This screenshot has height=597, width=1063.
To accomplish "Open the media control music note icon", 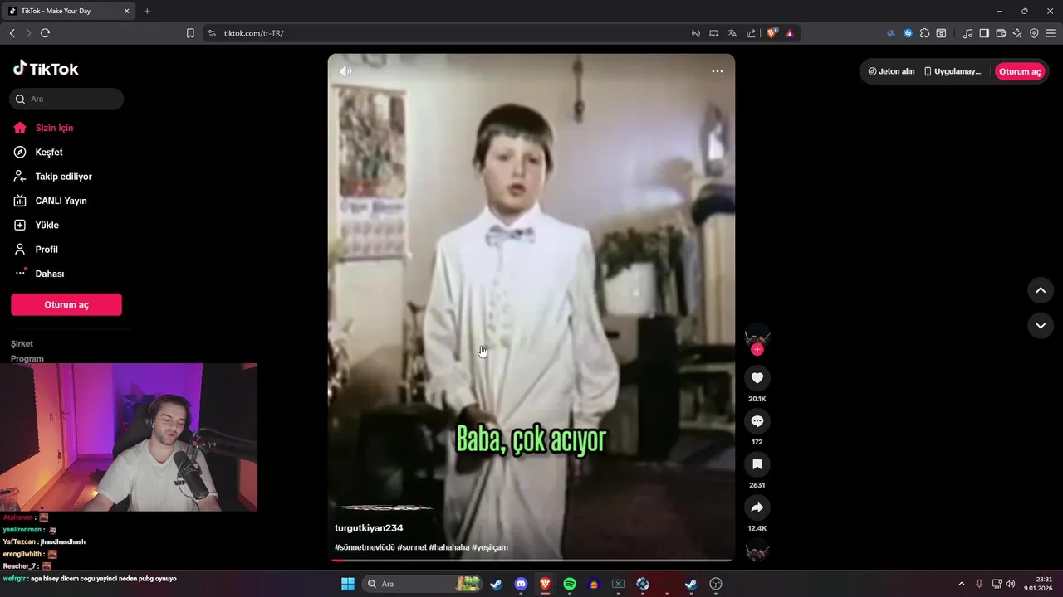I will click(967, 33).
